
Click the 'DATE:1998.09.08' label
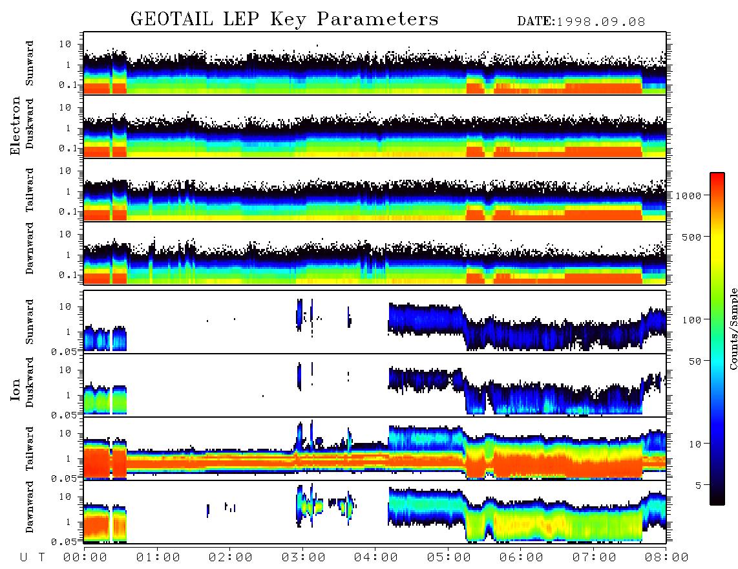pyautogui.click(x=581, y=22)
